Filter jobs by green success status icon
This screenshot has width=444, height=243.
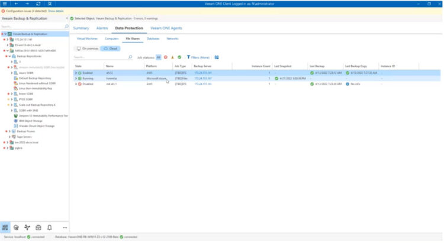point(179,57)
